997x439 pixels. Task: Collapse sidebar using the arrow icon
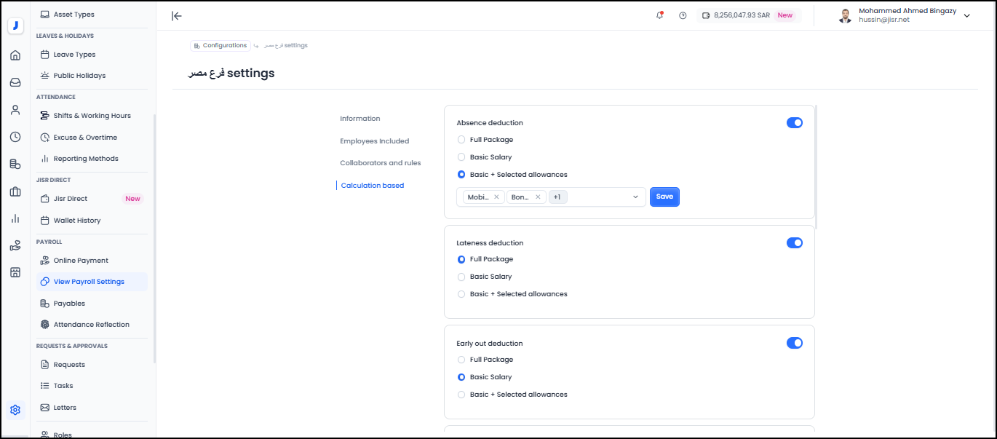tap(177, 16)
